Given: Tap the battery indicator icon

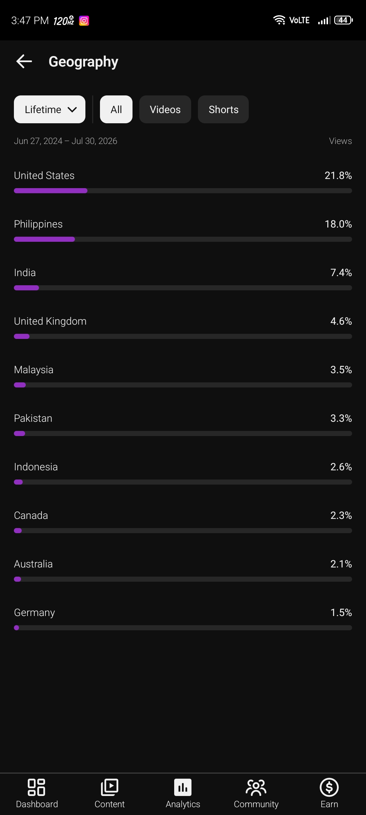Looking at the screenshot, I should [344, 20].
